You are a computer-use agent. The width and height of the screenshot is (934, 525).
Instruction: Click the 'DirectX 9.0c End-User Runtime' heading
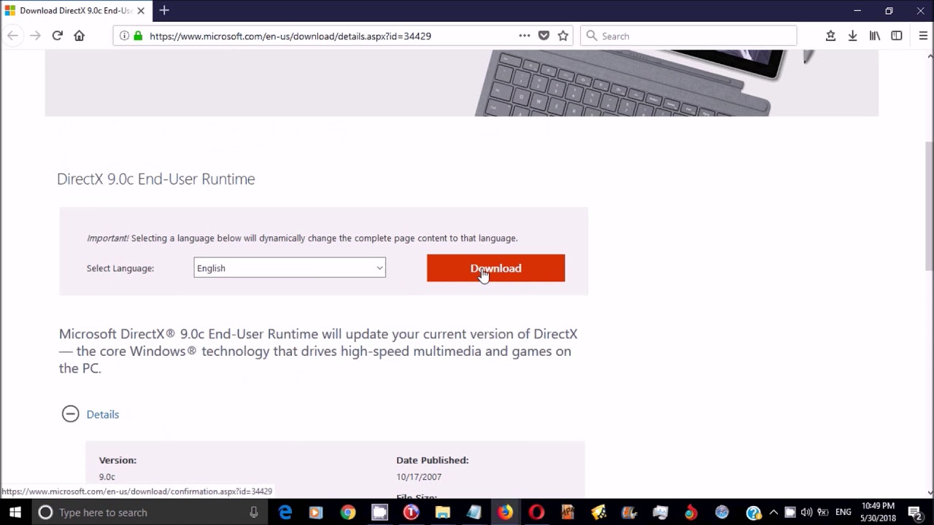[x=155, y=179]
